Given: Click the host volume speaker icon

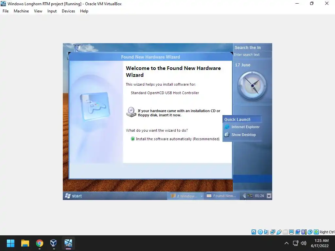Looking at the screenshot, I should (x=303, y=243).
